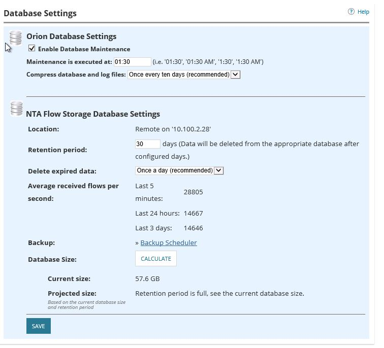
Task: Click the projected size retention message
Action: click(219, 293)
